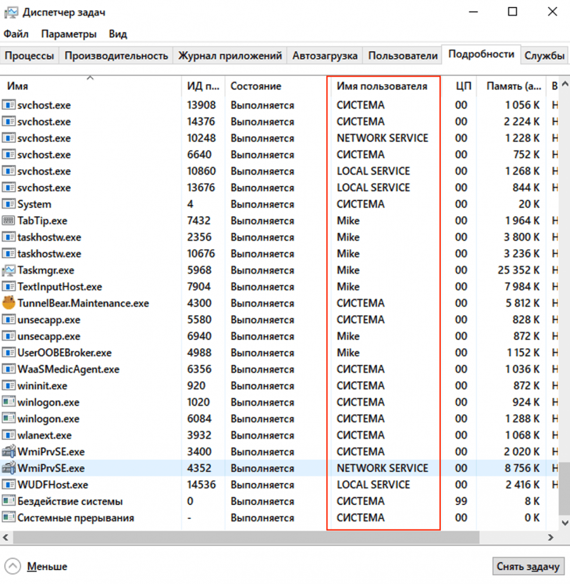This screenshot has width=570, height=584.
Task: Sort by the Имя пользователя column header
Action: click(382, 86)
